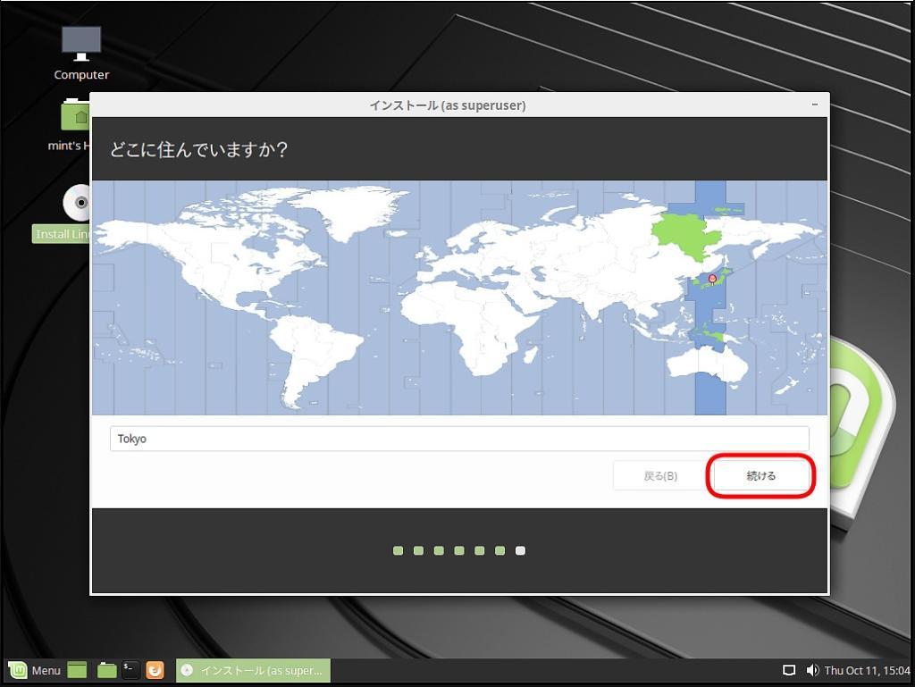Click the volume speaker icon in the tray

point(813,669)
